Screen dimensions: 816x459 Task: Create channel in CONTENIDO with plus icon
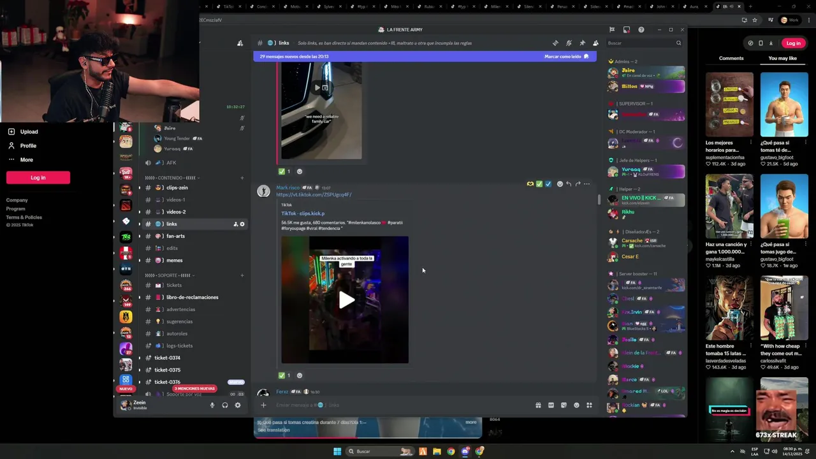pyautogui.click(x=242, y=178)
